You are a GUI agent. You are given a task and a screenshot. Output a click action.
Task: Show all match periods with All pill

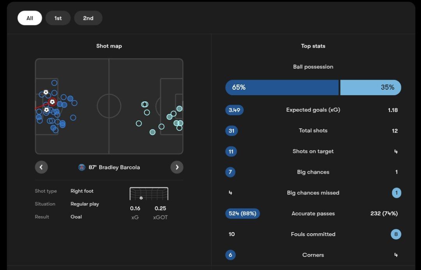30,18
